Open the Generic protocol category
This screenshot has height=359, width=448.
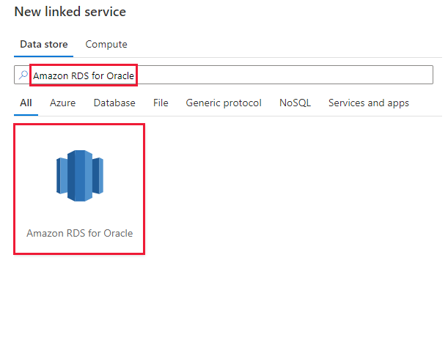[224, 103]
